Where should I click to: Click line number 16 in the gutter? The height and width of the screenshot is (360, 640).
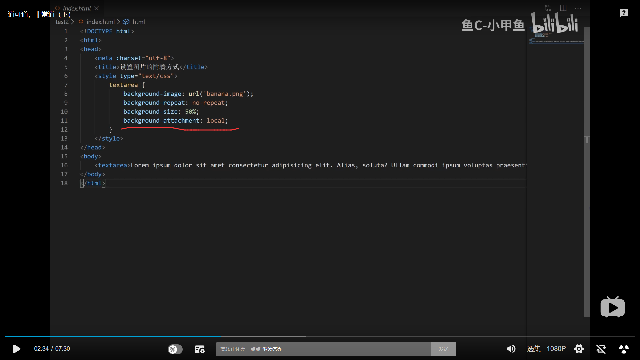64,165
